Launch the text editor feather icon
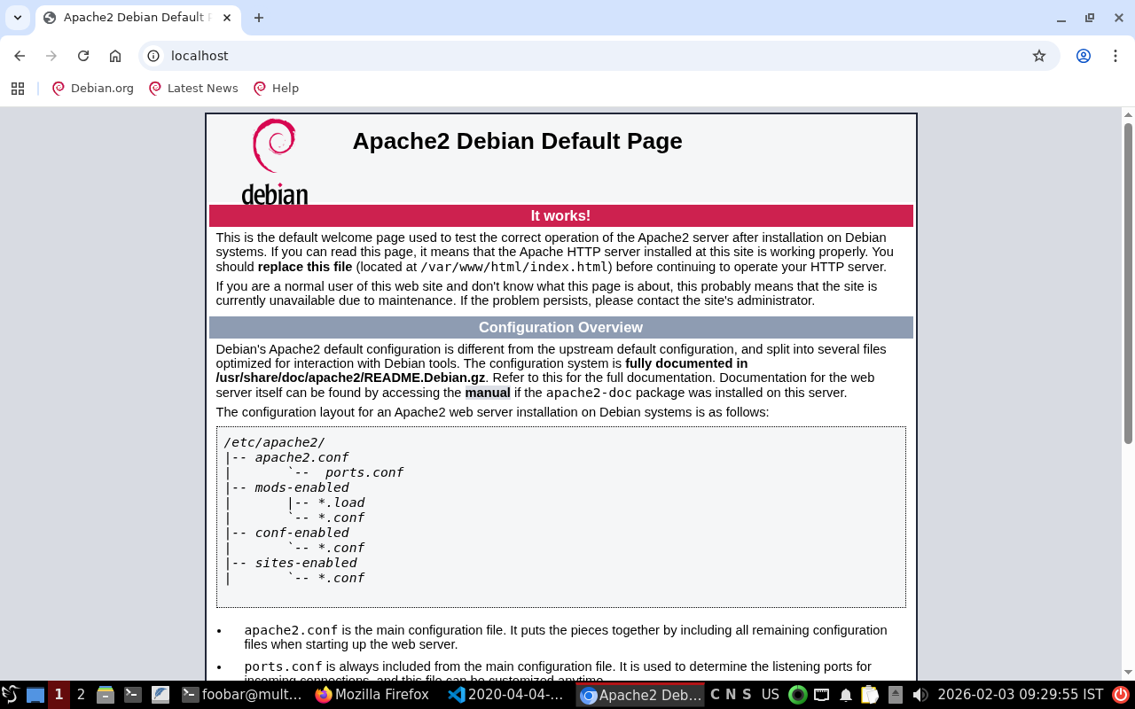Image resolution: width=1135 pixels, height=709 pixels. (160, 695)
